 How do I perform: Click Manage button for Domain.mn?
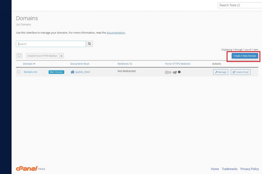pyautogui.click(x=221, y=72)
